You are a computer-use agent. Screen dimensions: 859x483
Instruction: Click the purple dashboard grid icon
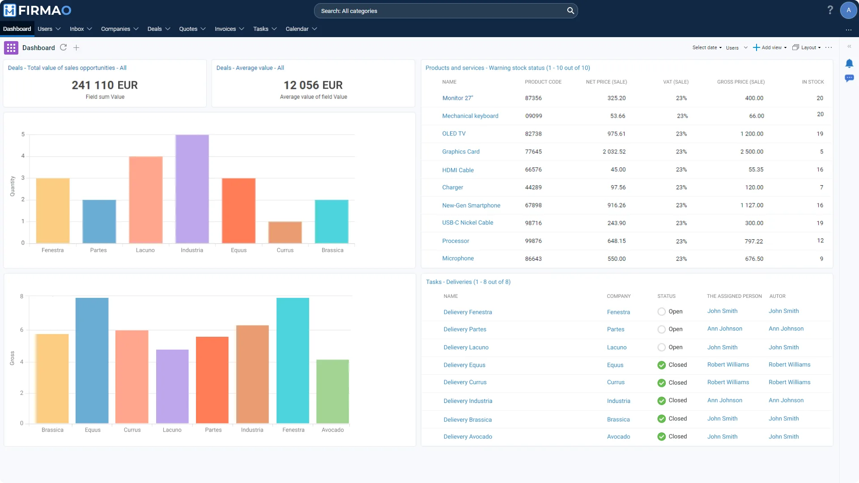click(x=11, y=48)
